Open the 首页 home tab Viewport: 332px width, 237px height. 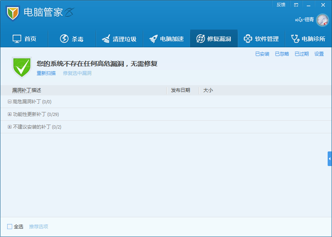click(x=24, y=39)
